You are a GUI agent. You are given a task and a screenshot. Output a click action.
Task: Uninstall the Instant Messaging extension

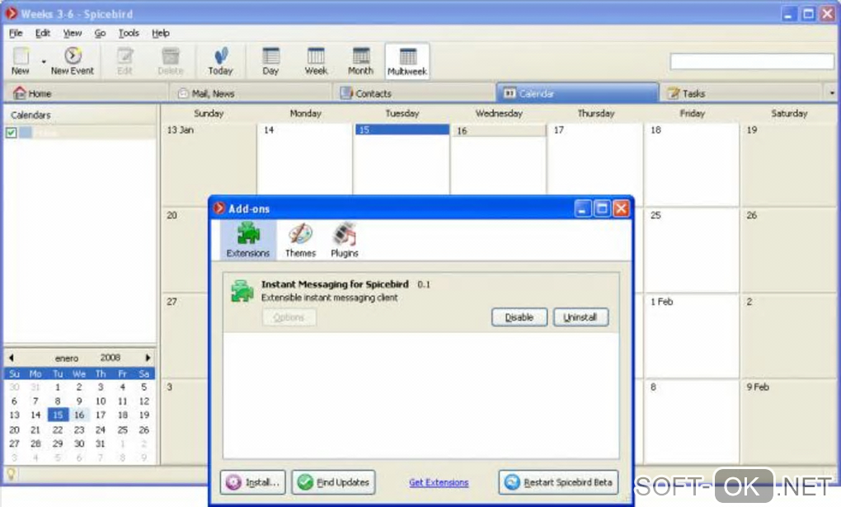point(580,317)
